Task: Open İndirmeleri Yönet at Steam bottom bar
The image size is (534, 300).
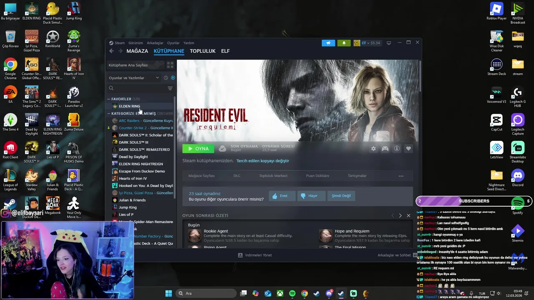Action: pyautogui.click(x=255, y=255)
